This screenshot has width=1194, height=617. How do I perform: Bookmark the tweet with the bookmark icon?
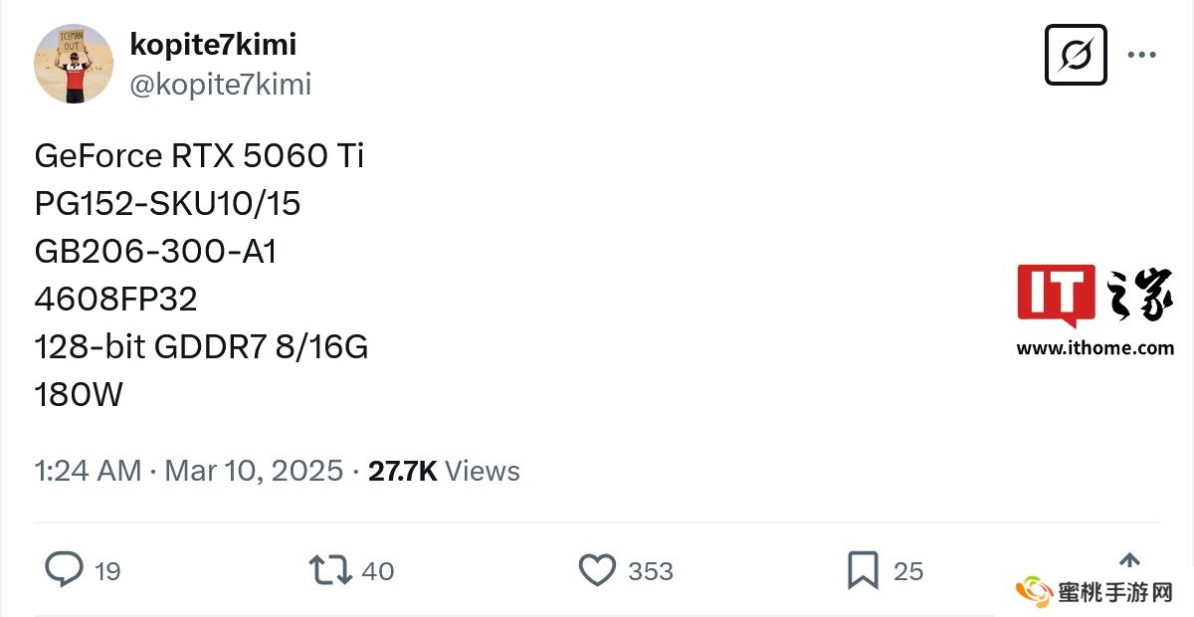click(x=862, y=570)
